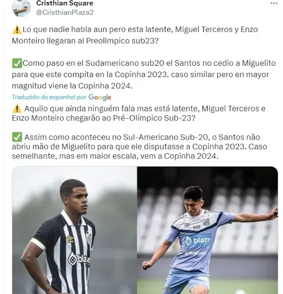Screen dimensions: 283x294
Task: Click the original Spanish paragraph about Copinha 2024
Action: coord(144,74)
